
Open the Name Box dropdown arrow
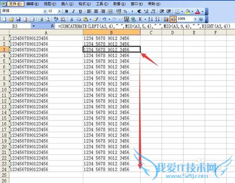pyautogui.click(x=34, y=26)
